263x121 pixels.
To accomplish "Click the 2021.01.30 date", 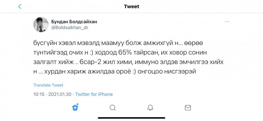I will (60, 94).
